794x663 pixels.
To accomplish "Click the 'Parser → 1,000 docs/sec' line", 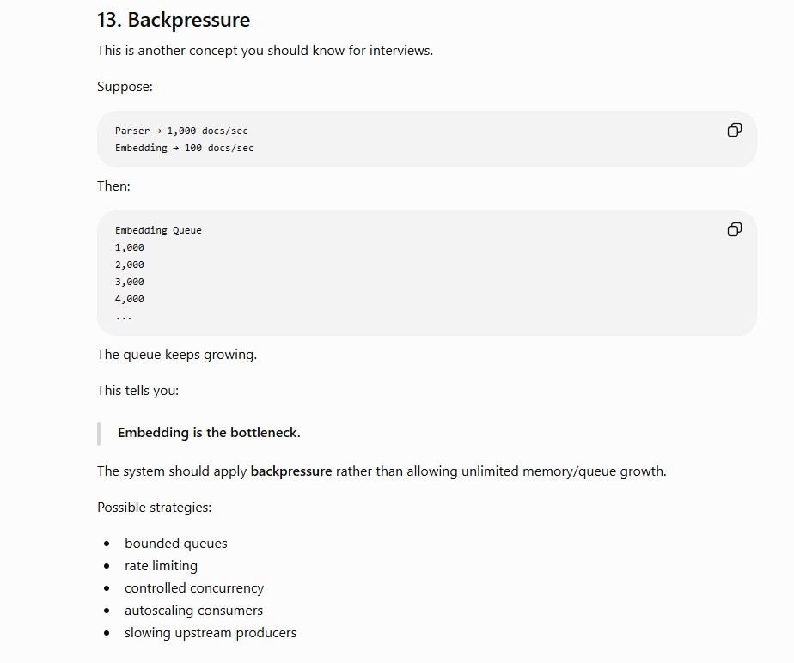I will (181, 131).
